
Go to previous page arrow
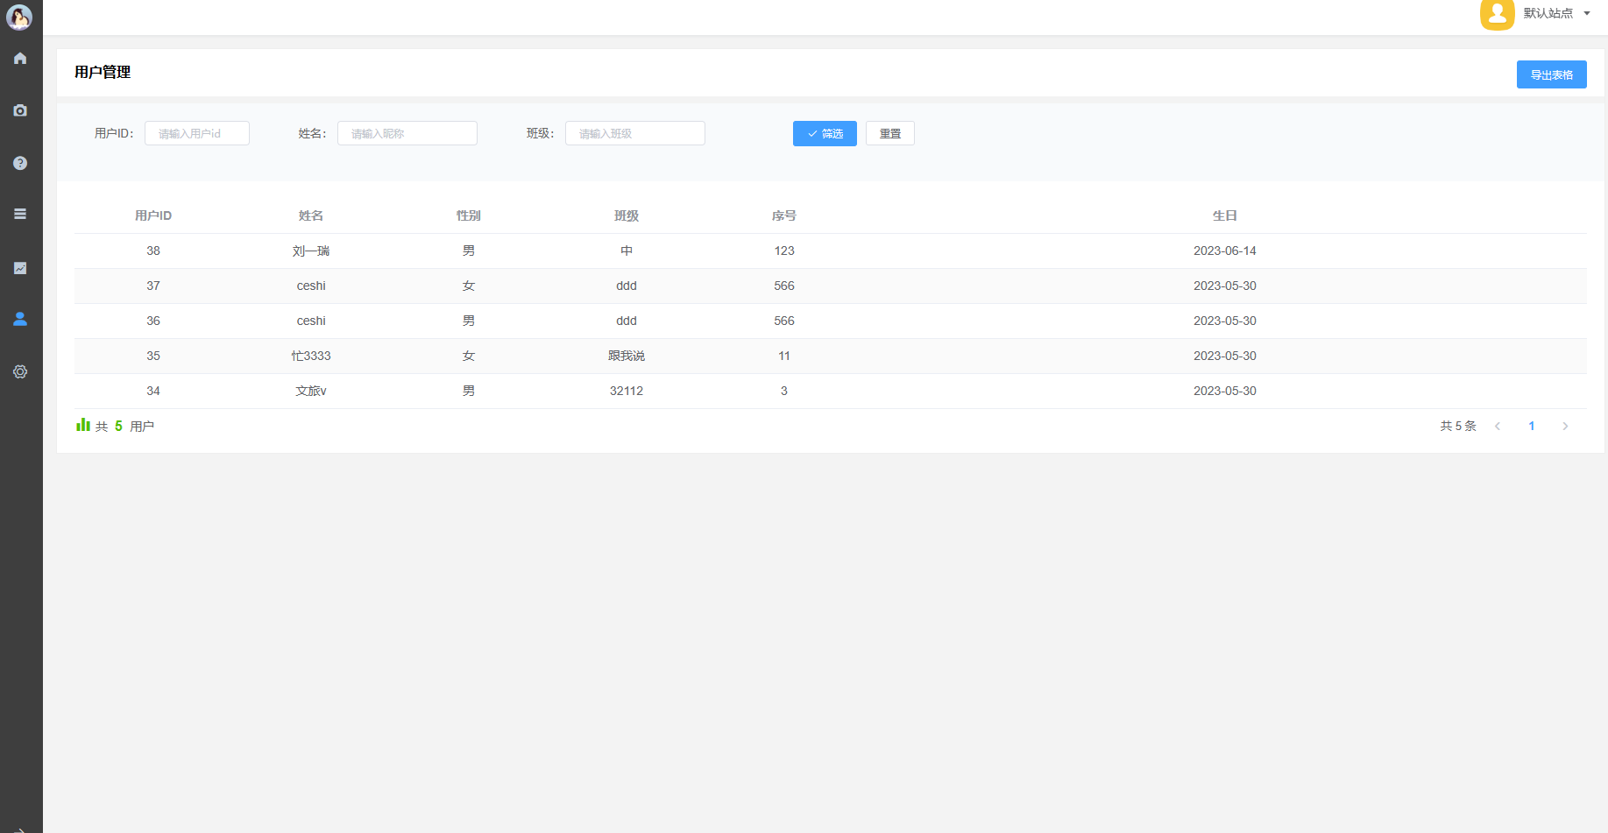[1498, 427]
